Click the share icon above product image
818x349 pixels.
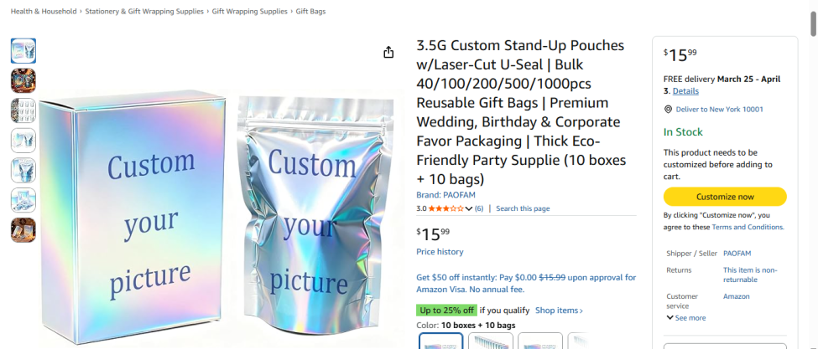pos(388,53)
